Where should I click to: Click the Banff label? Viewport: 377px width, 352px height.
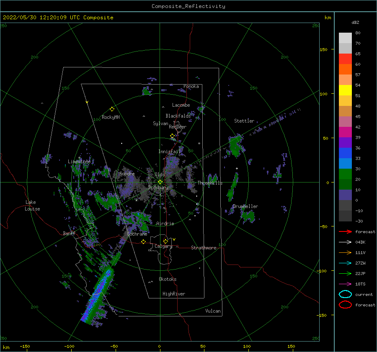point(69,233)
